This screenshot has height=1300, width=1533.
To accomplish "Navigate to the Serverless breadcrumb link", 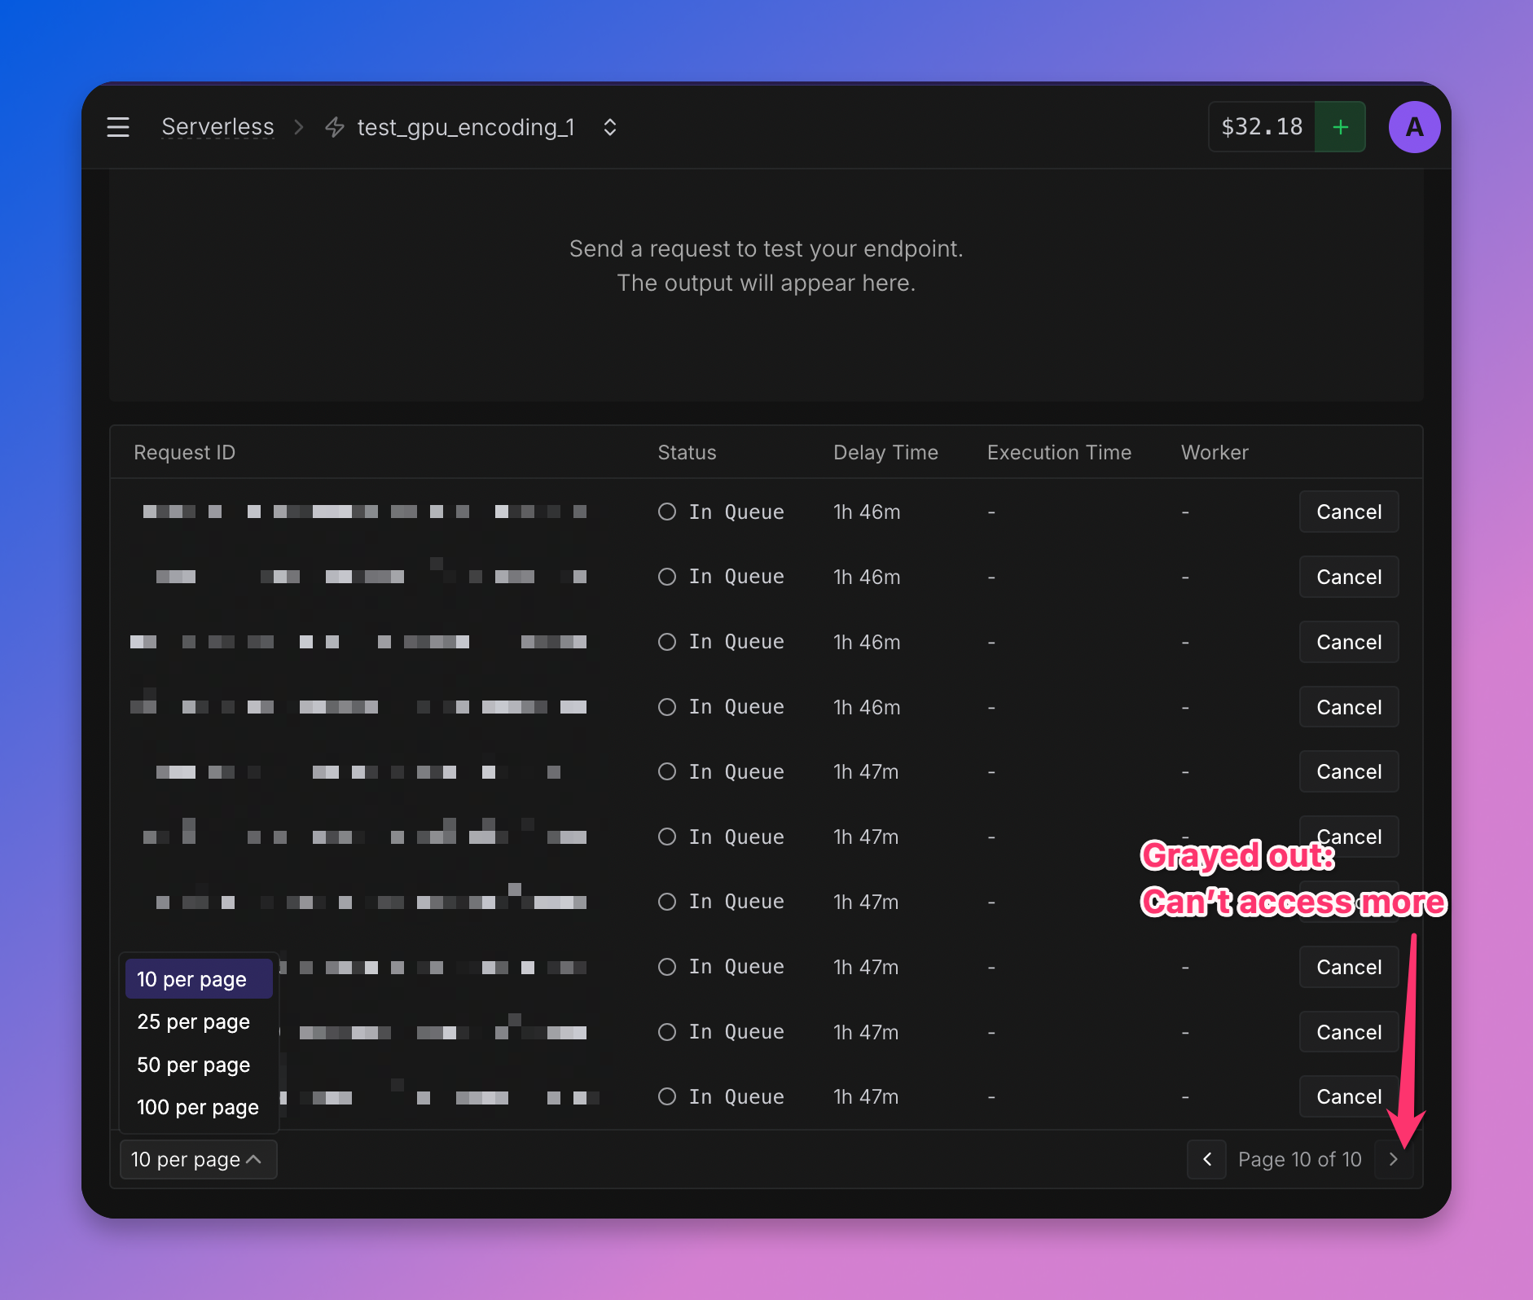I will [x=217, y=127].
